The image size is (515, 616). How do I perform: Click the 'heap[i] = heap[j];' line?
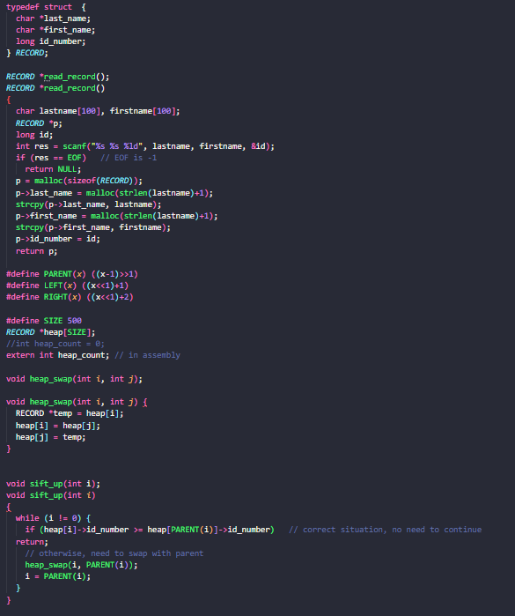point(58,426)
